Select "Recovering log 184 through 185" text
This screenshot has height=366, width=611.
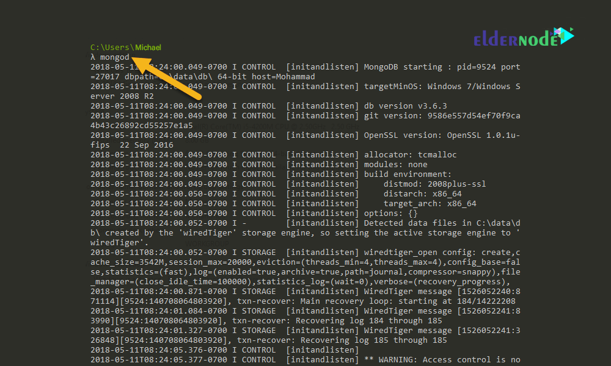368,320
